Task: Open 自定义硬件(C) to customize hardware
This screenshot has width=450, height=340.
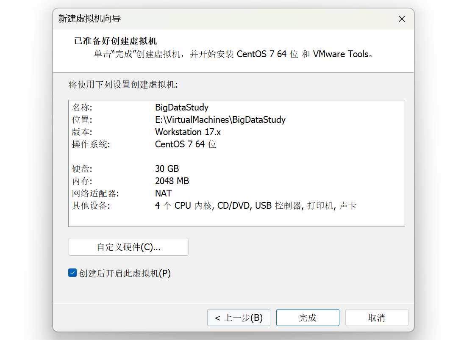Action: point(128,247)
